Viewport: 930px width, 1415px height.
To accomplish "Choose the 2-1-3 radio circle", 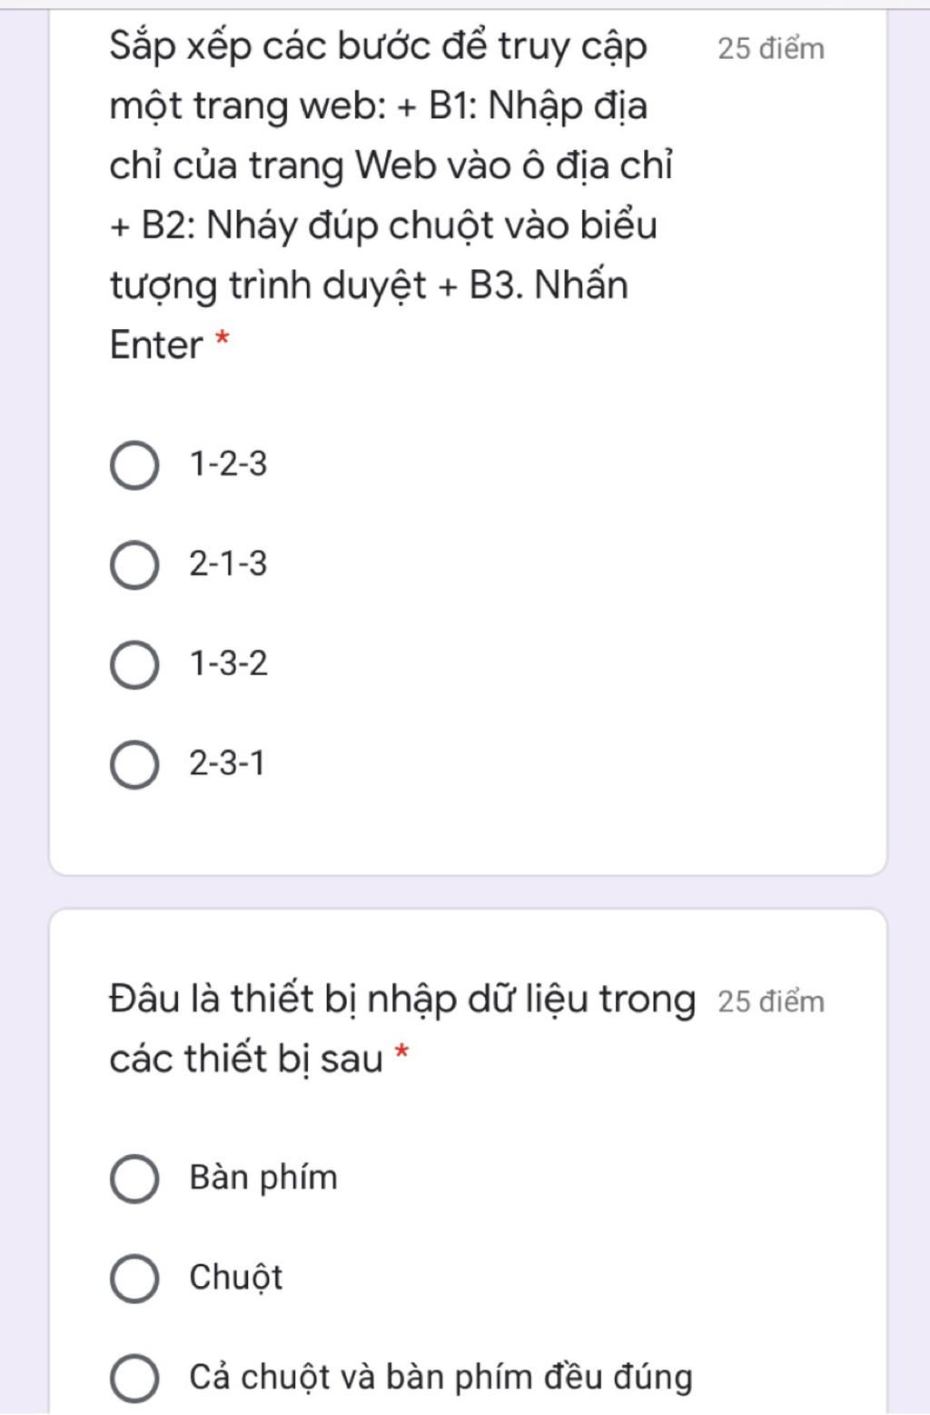I will pyautogui.click(x=134, y=565).
